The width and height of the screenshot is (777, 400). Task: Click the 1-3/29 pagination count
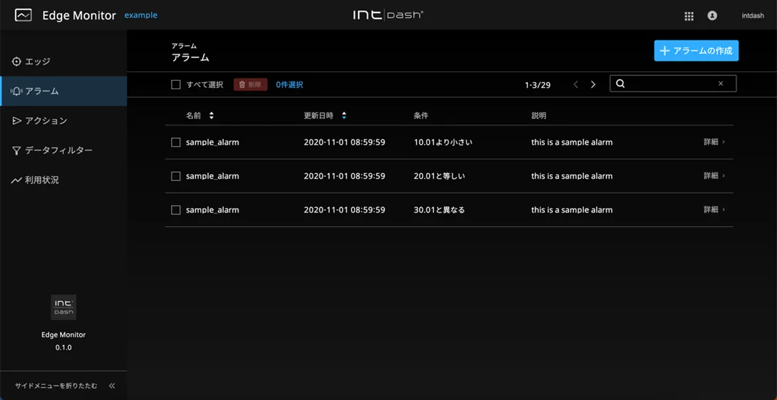click(x=538, y=85)
